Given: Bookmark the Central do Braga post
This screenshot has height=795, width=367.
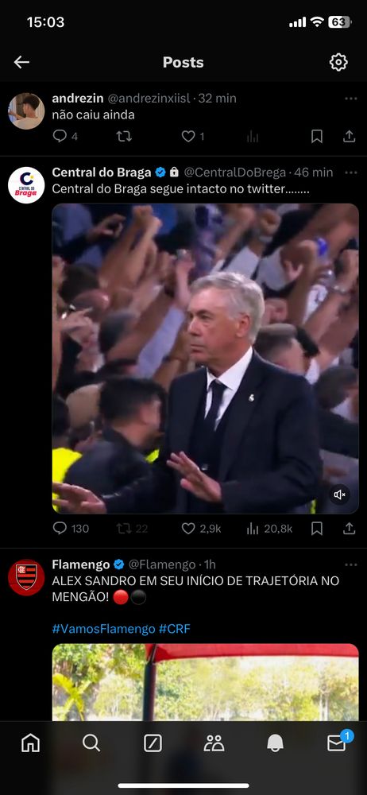Looking at the screenshot, I should 317,529.
